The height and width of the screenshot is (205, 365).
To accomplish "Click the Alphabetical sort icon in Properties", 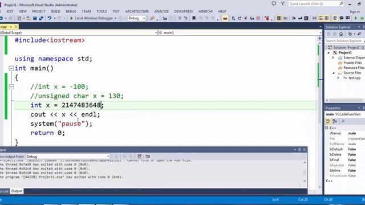I will (x=335, y=121).
